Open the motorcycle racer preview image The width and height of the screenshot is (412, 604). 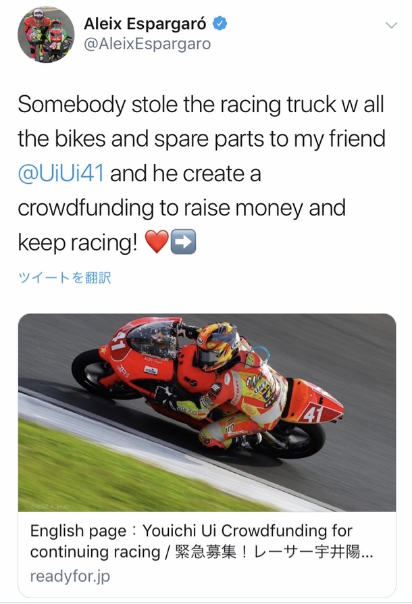(207, 412)
